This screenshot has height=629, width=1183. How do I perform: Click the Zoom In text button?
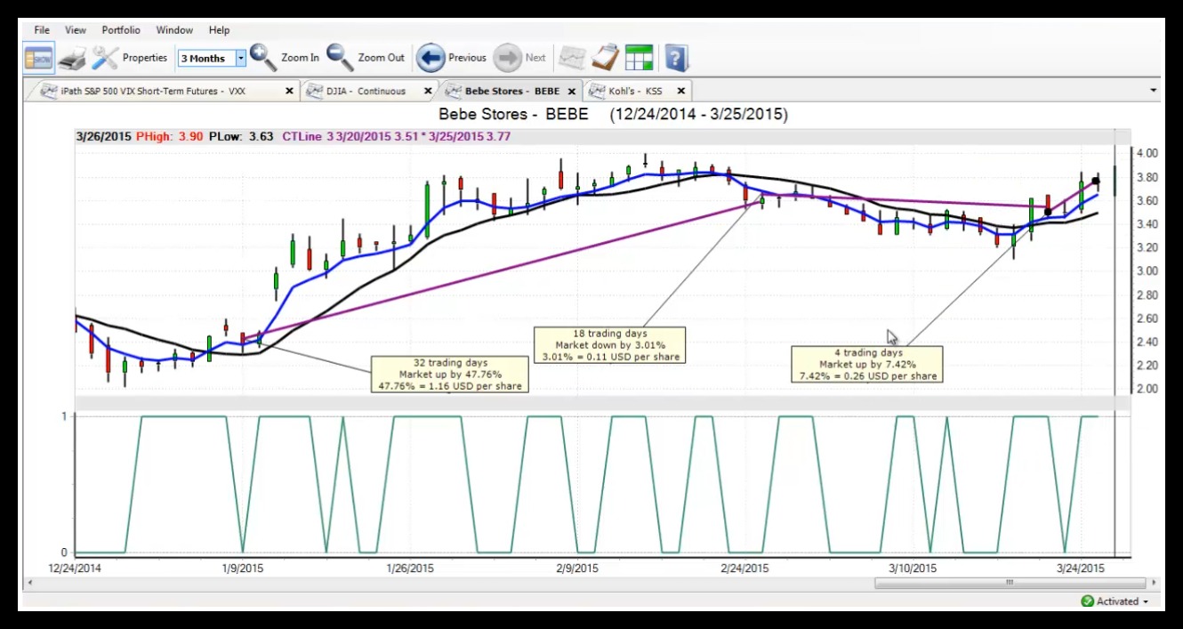pos(300,58)
